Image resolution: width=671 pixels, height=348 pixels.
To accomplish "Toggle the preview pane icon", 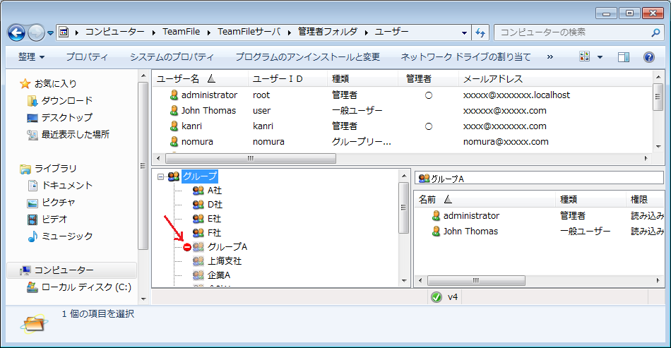I will [x=623, y=57].
